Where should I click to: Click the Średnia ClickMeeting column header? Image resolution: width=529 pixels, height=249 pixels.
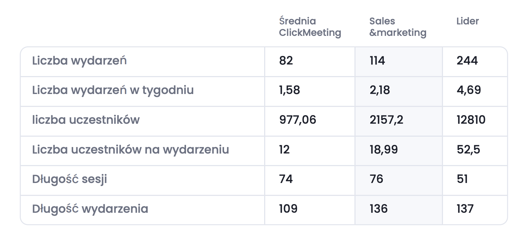310,27
